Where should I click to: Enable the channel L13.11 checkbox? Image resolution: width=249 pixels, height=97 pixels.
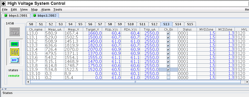168,78
